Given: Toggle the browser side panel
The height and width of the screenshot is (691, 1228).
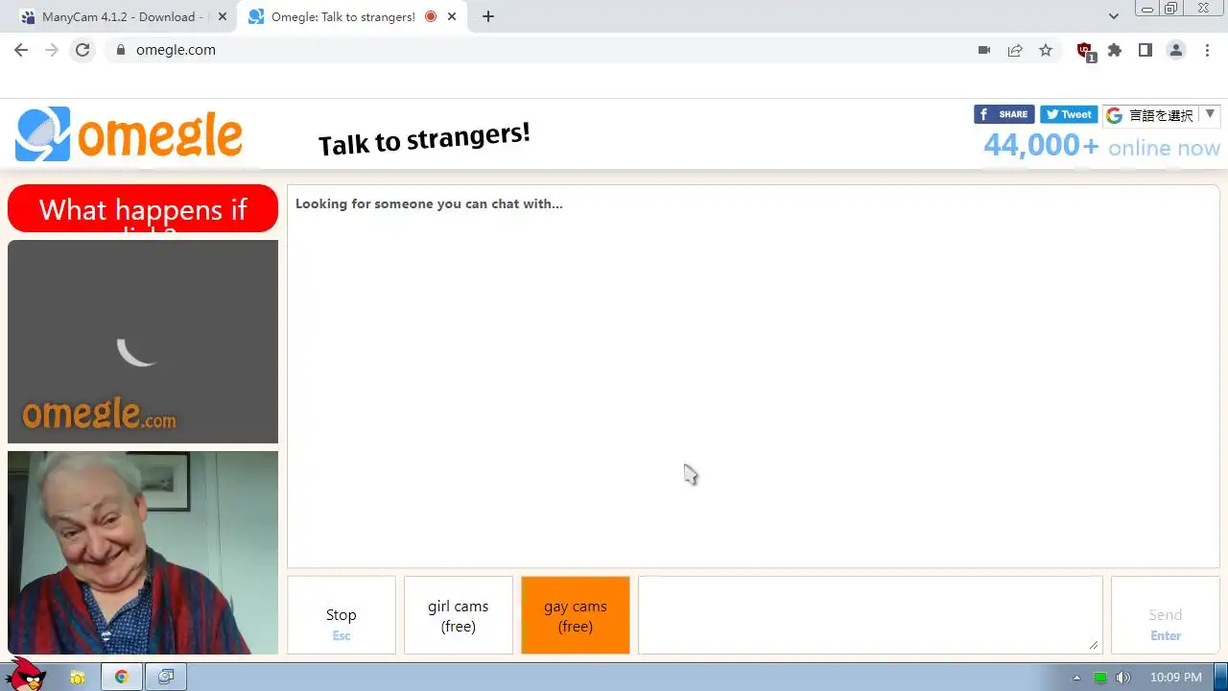Looking at the screenshot, I should coord(1145,50).
